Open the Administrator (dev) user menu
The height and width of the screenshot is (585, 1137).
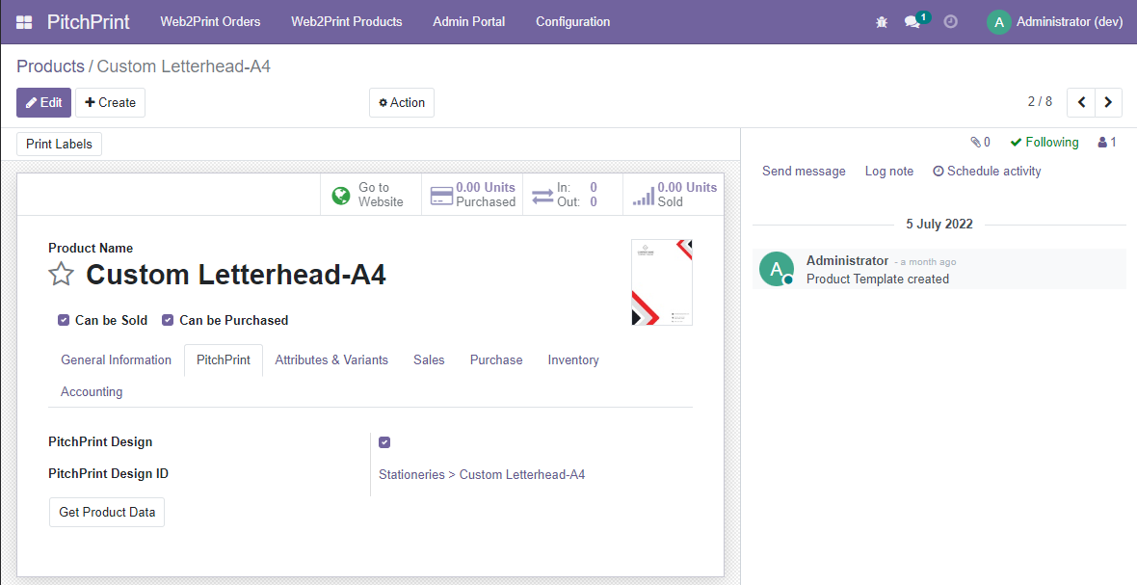coord(1055,22)
